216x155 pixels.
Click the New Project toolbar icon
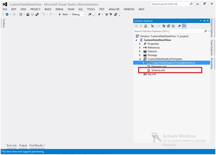pos(21,14)
